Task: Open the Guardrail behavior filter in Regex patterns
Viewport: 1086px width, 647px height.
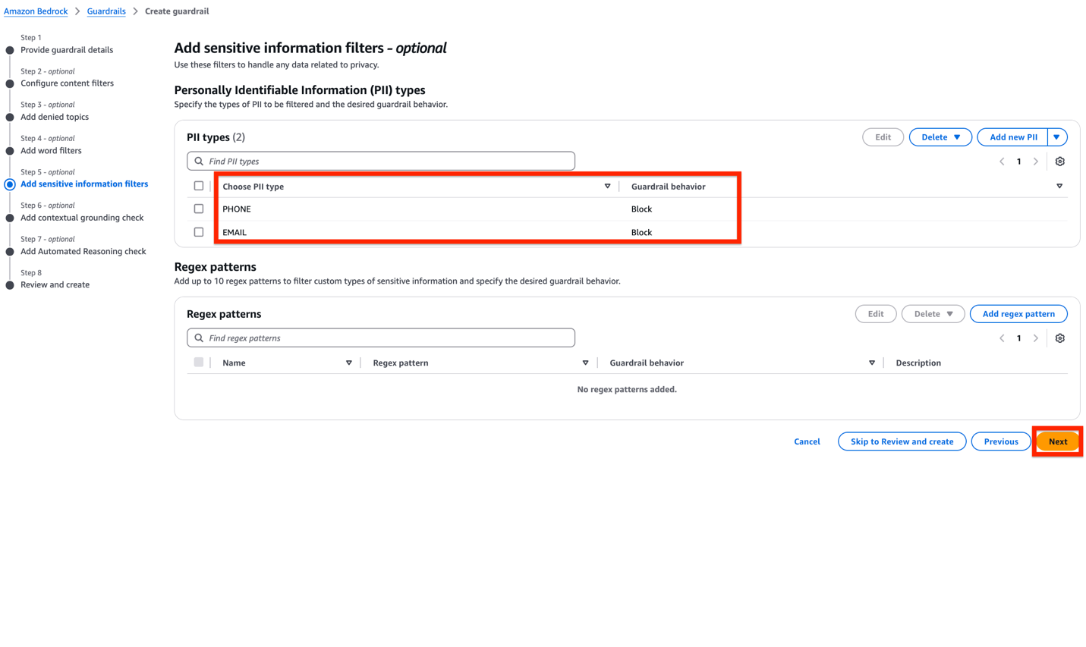Action: pos(871,363)
